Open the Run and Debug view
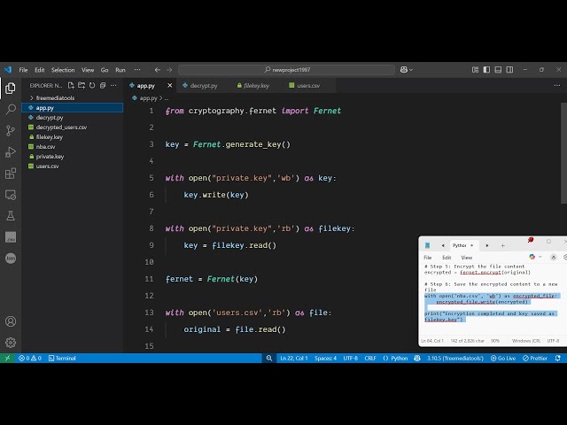 pyautogui.click(x=11, y=152)
